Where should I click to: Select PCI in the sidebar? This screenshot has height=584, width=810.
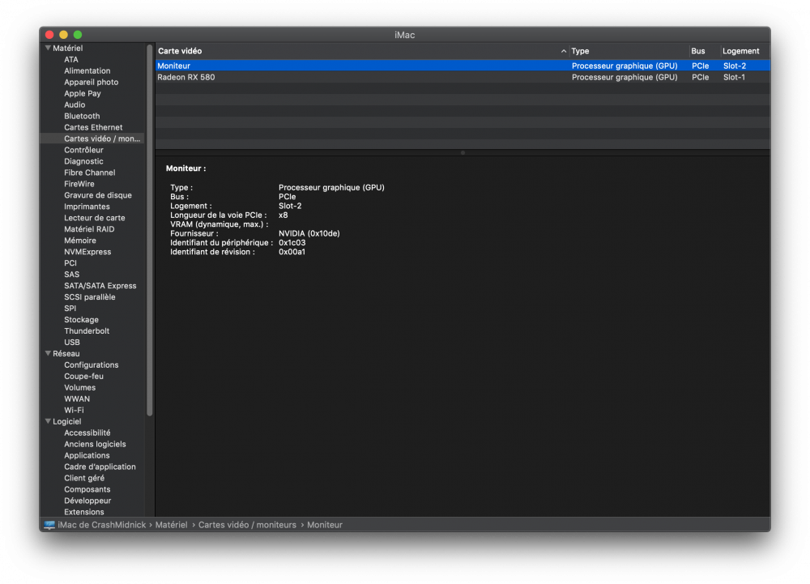70,263
